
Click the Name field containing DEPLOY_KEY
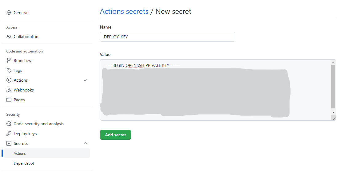click(167, 37)
